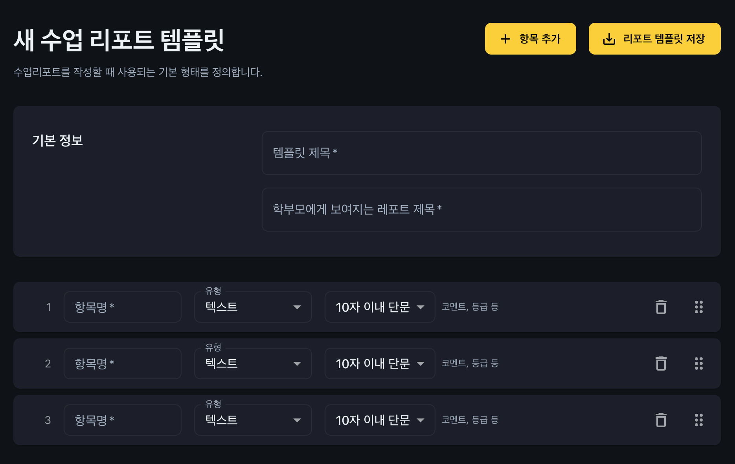Open the 유형 dropdown in row 3

tap(253, 420)
